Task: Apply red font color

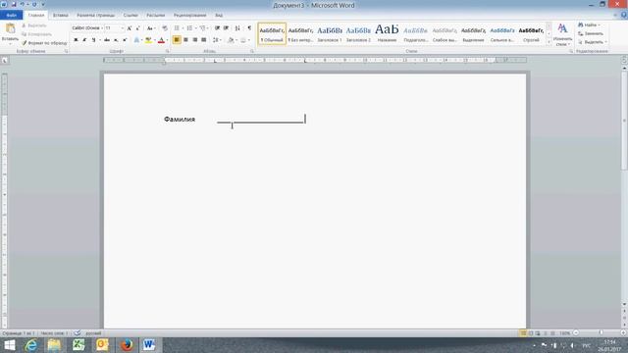Action: point(161,40)
